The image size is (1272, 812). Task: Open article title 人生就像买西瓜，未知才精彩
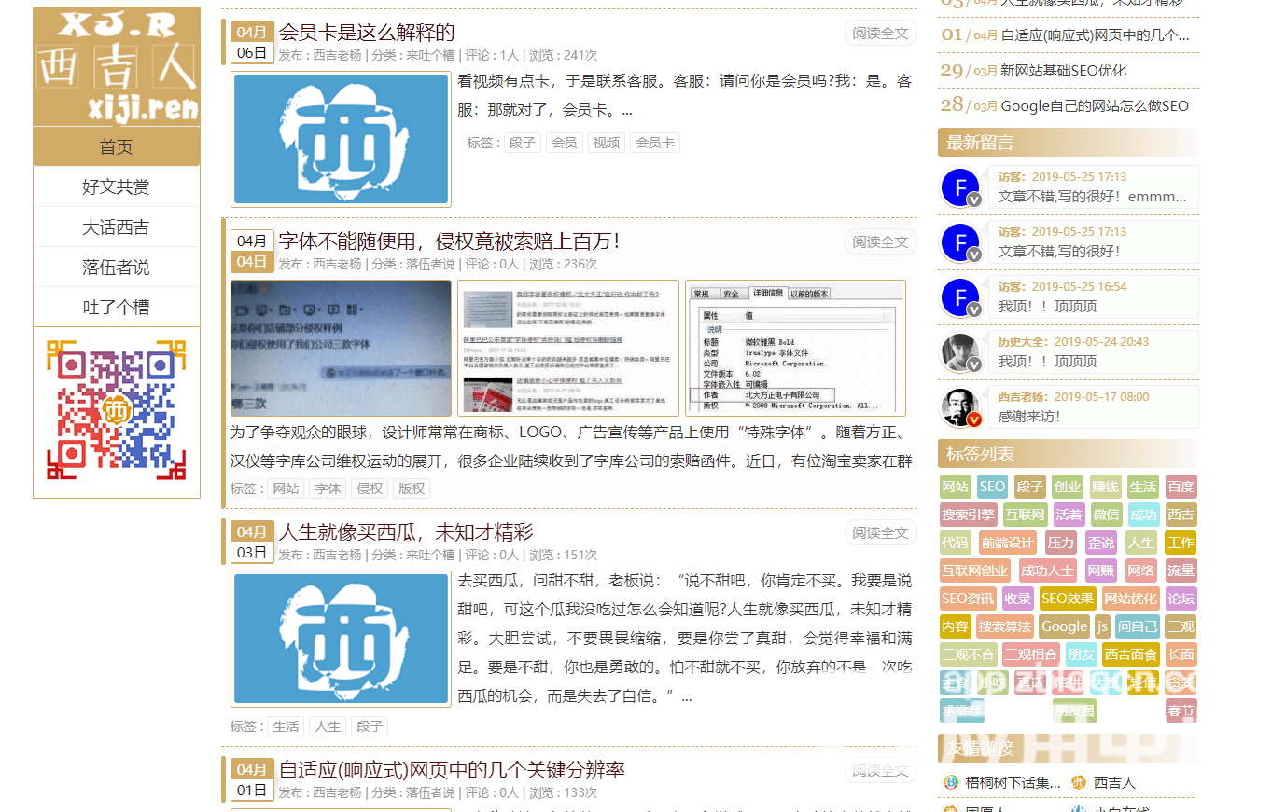point(406,532)
